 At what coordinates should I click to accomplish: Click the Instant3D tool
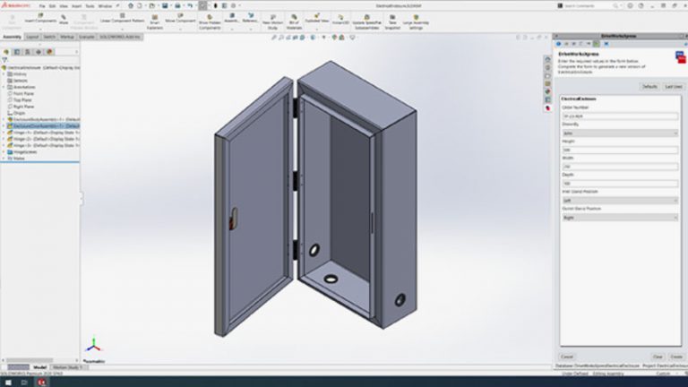(x=340, y=20)
